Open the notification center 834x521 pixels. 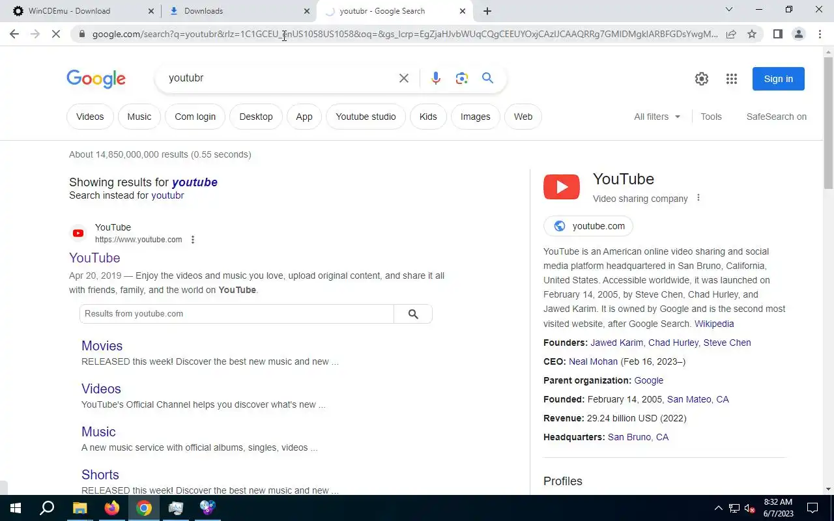(812, 508)
